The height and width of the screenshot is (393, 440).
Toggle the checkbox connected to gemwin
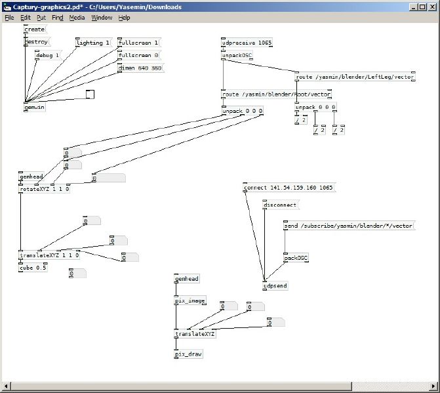pos(90,94)
